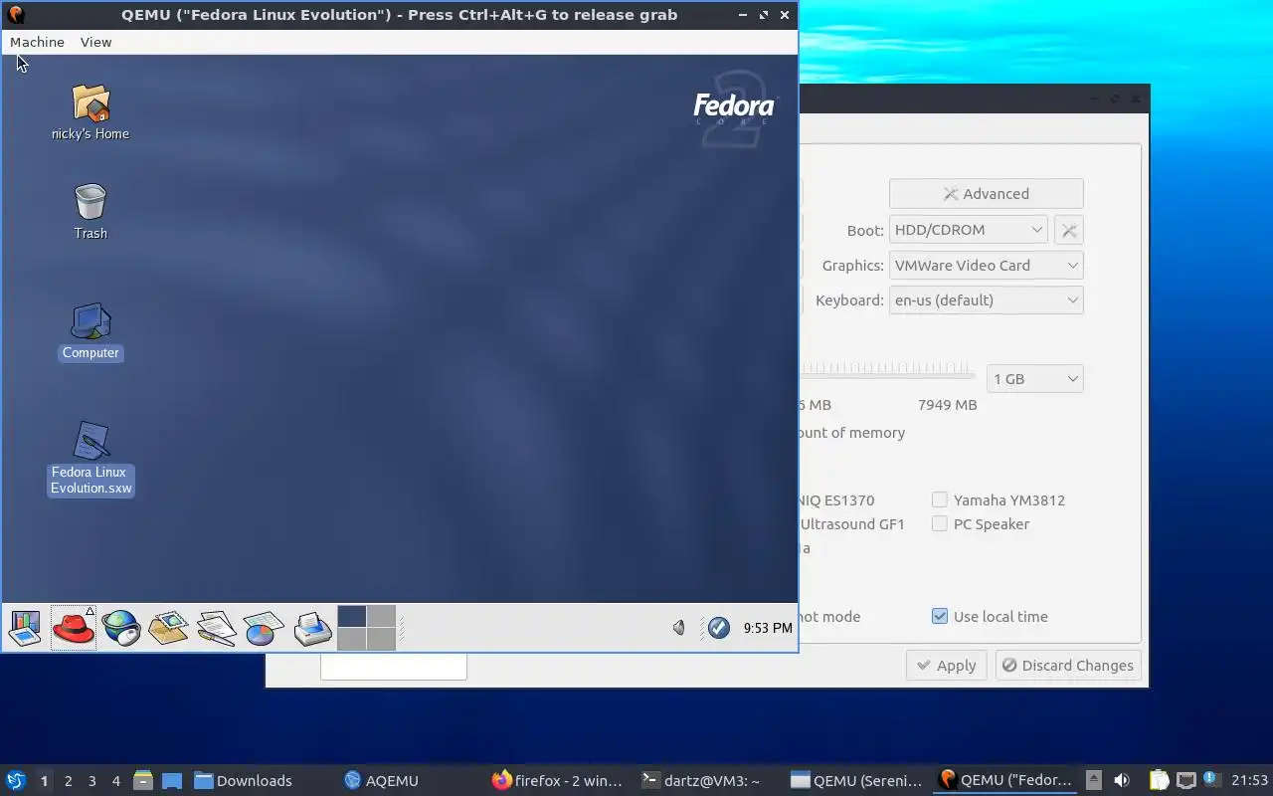Open notification tray icon
Image resolution: width=1273 pixels, height=796 pixels.
click(x=1210, y=780)
